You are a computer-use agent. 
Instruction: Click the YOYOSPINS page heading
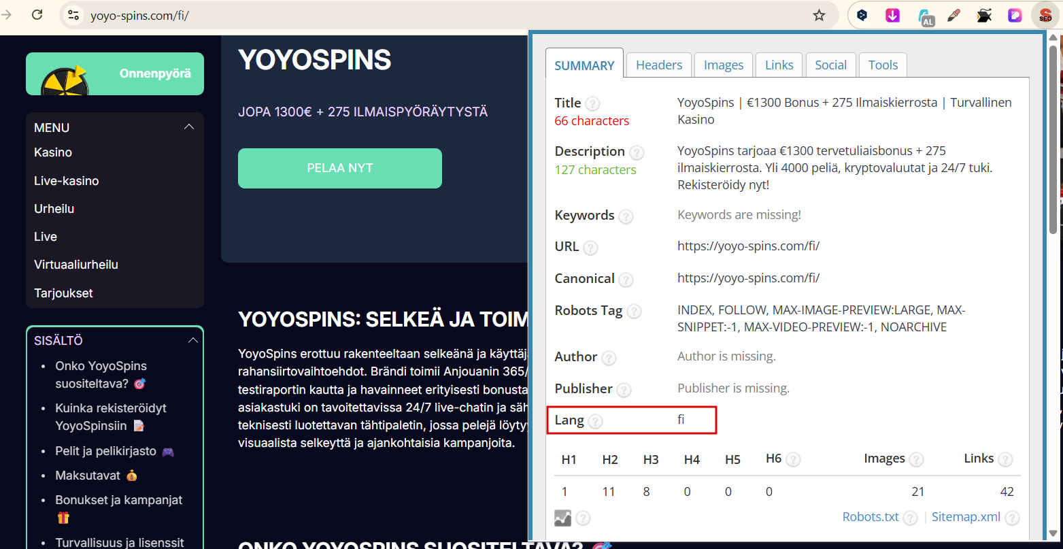(315, 60)
